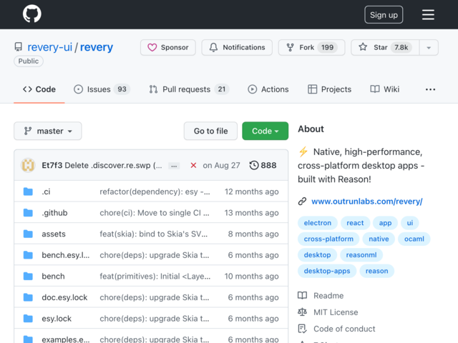Open the esy.lock folder
Screen dimensions: 458x343
[57, 319]
